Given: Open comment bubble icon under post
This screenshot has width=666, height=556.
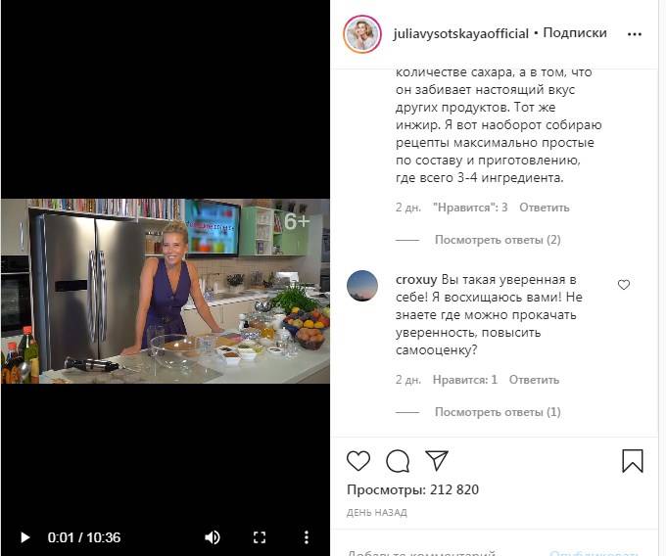Looking at the screenshot, I should click(398, 461).
